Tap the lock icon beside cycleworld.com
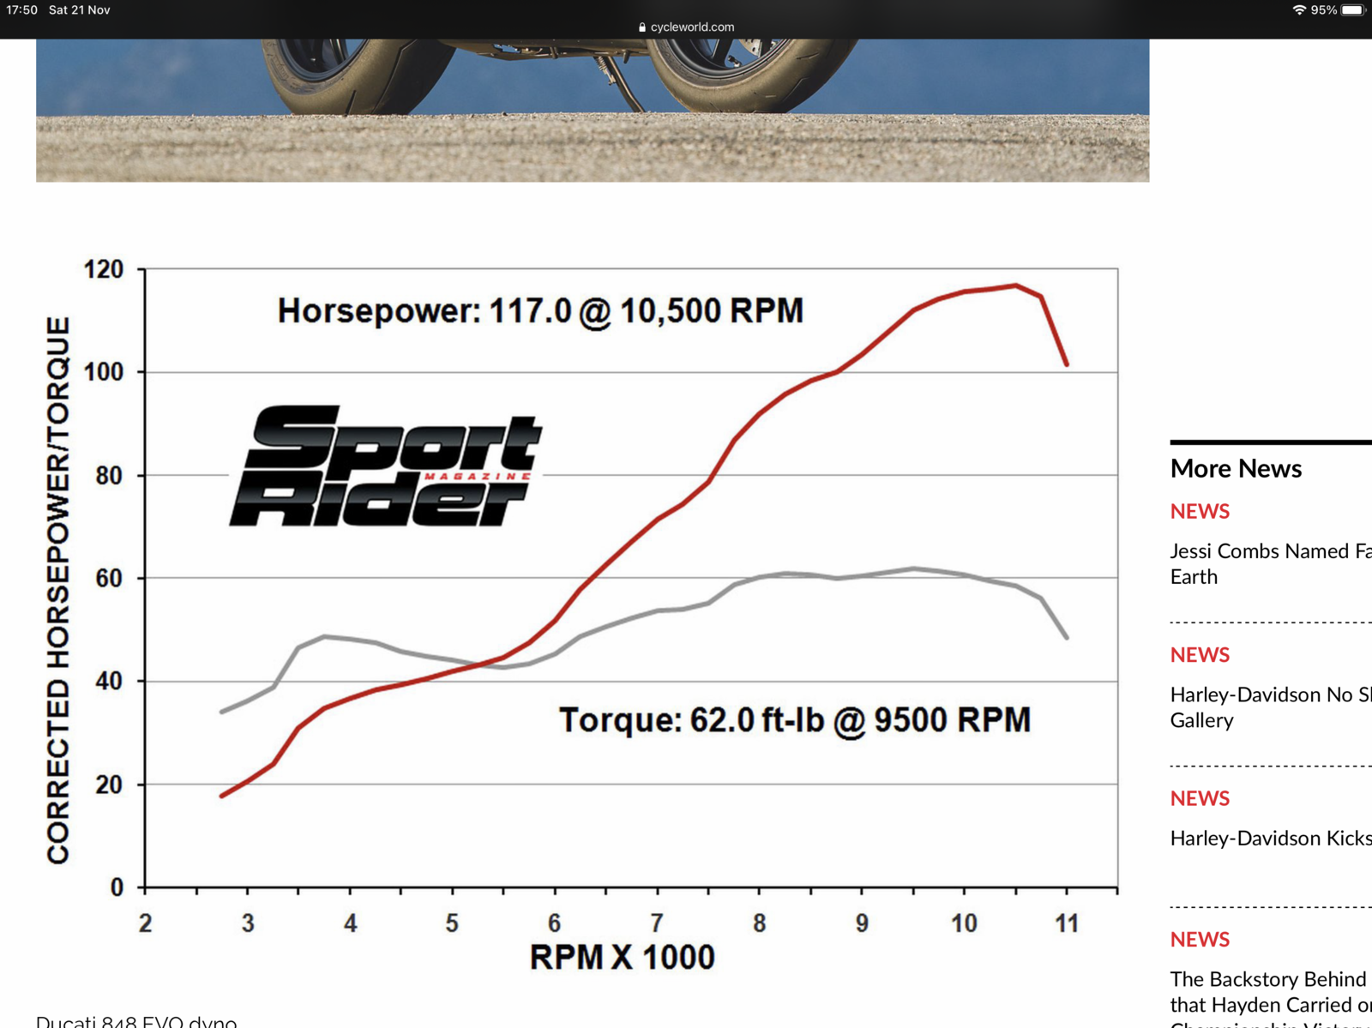 [642, 27]
